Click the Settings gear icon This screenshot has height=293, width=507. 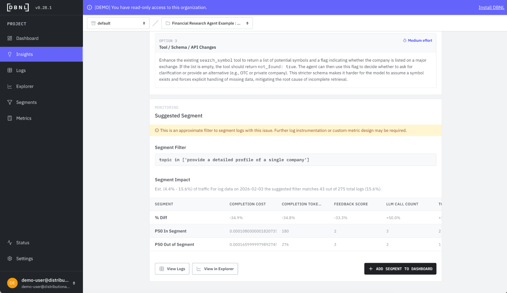click(10, 258)
